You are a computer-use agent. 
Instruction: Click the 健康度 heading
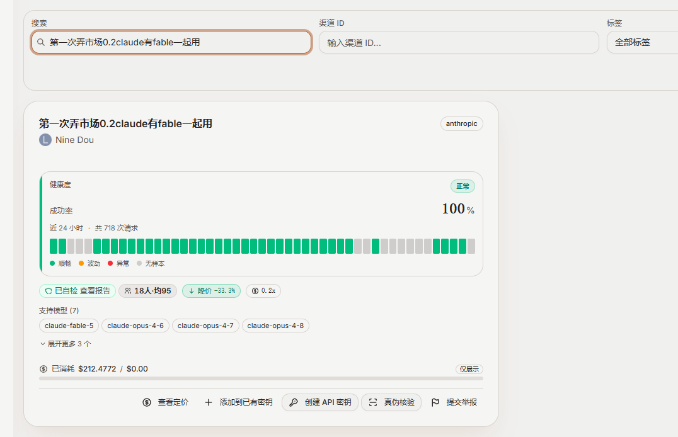[x=60, y=184]
